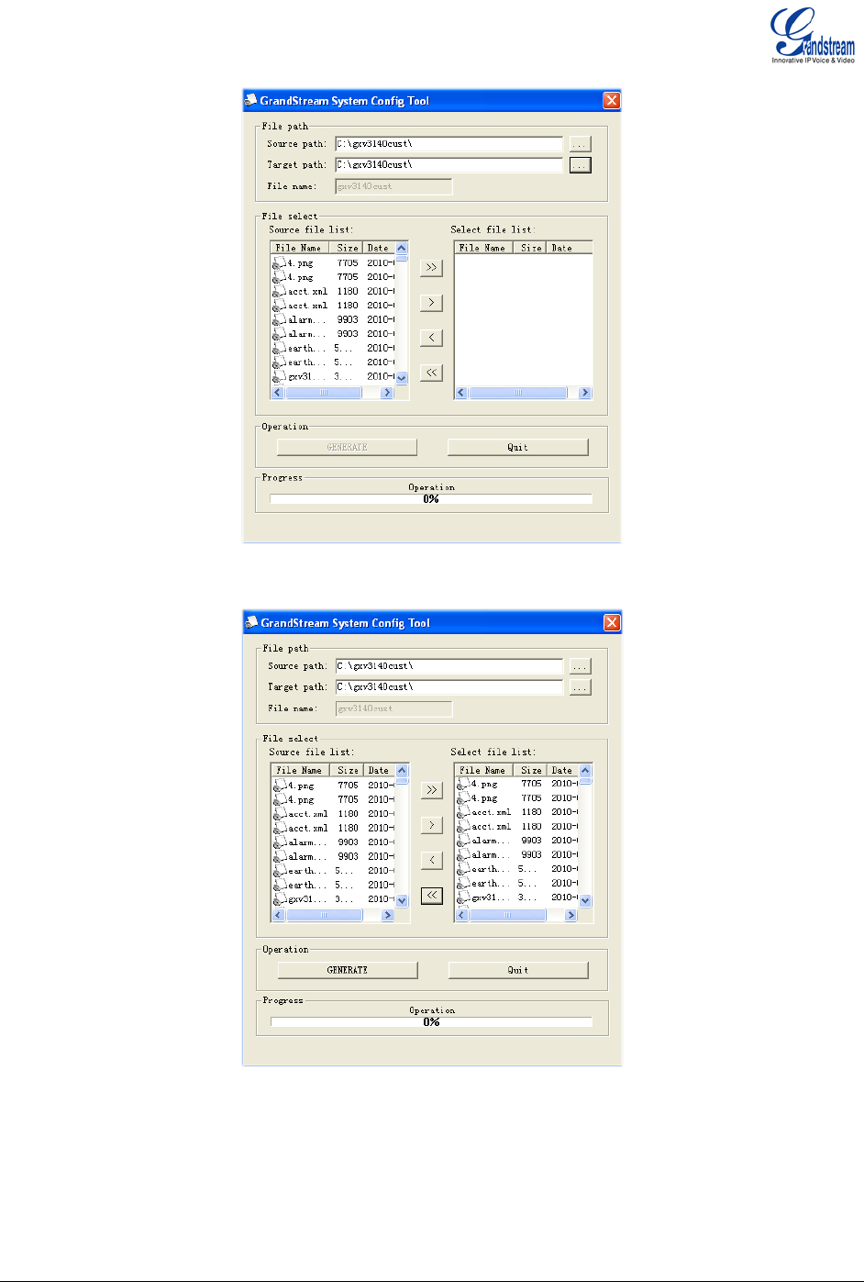Source list scroll-left arrow, dialog with empty Select list
The width and height of the screenshot is (864, 1282).
pos(278,393)
